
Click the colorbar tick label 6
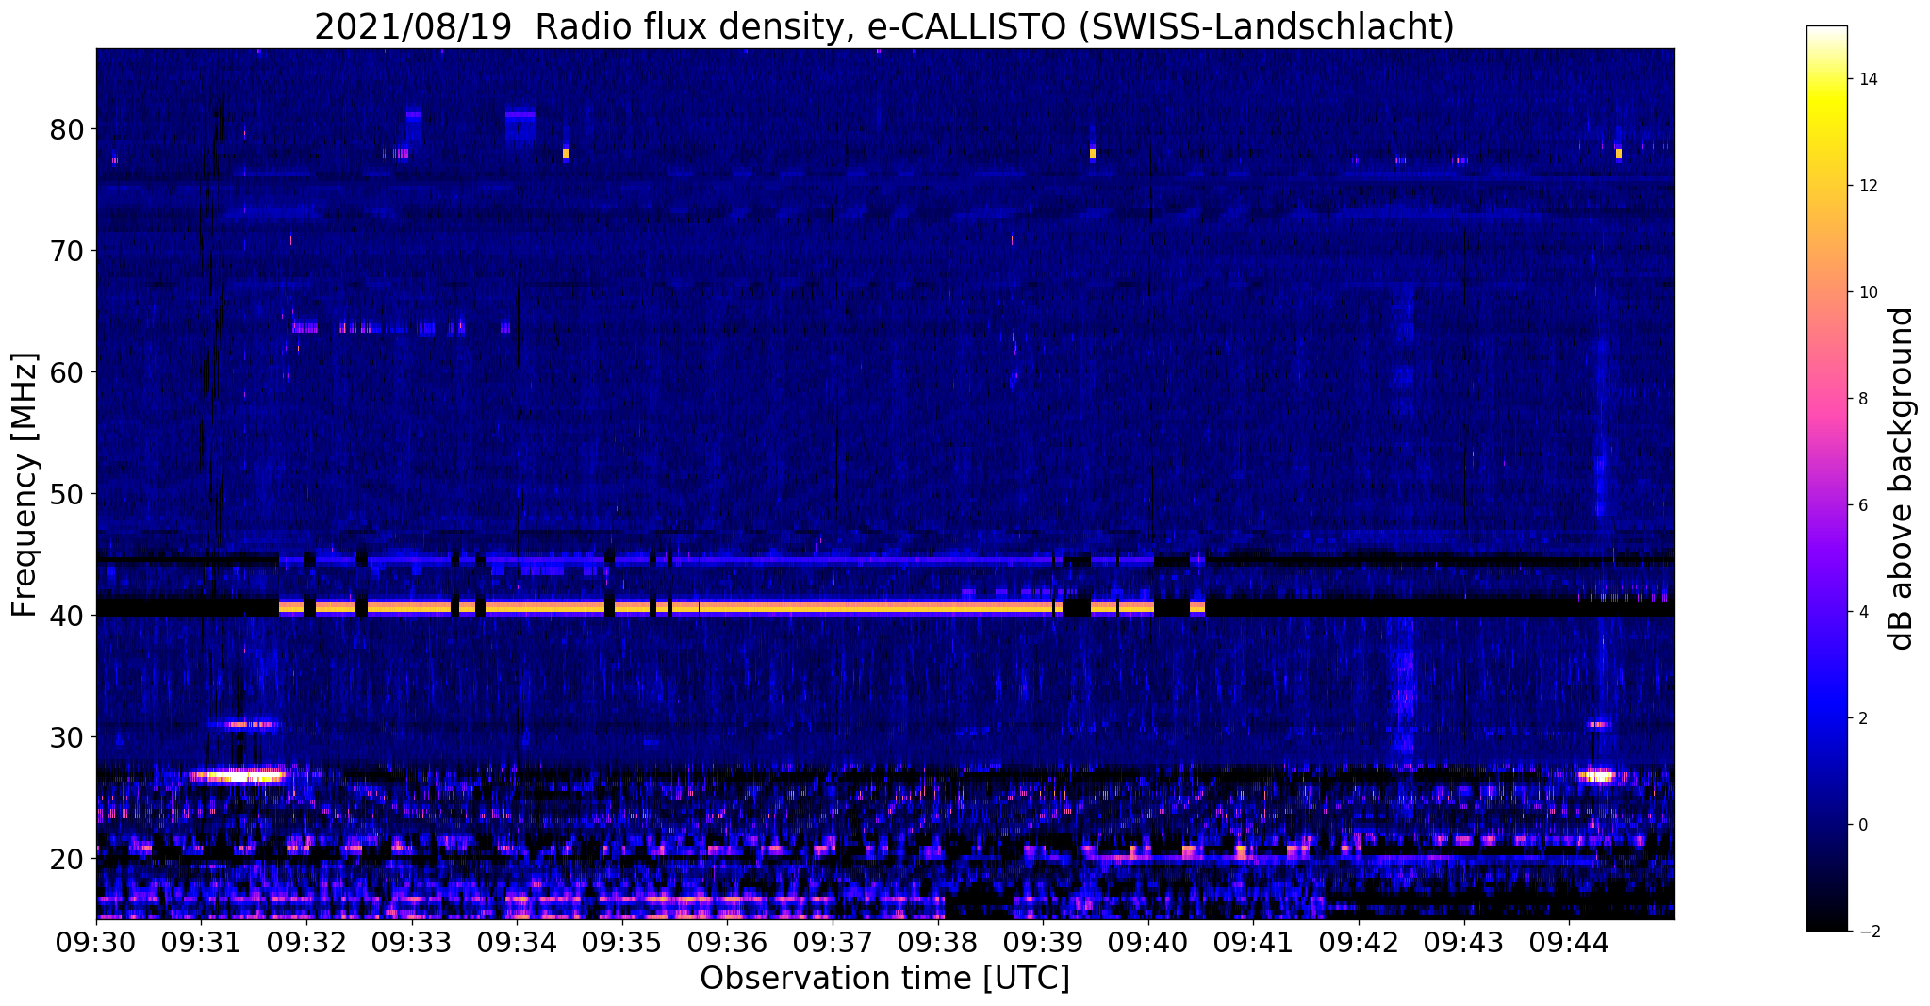1863,505
